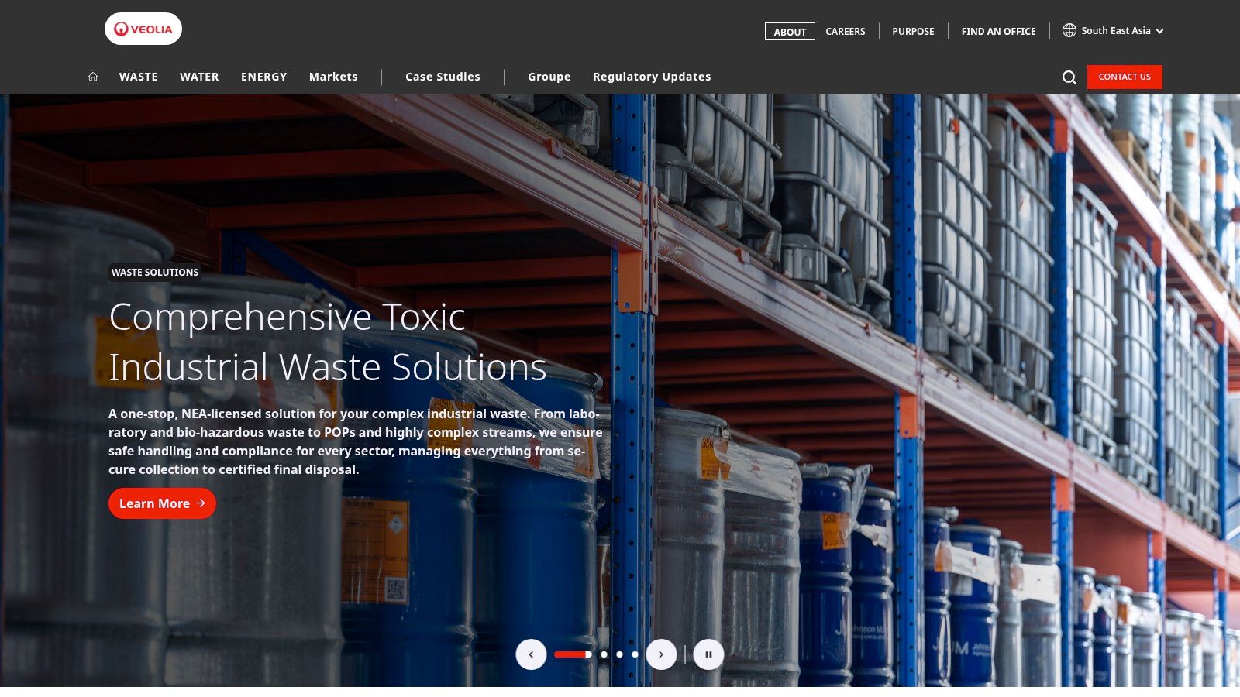Pause the carousel autoplay
This screenshot has height=697, width=1240.
pyautogui.click(x=708, y=654)
